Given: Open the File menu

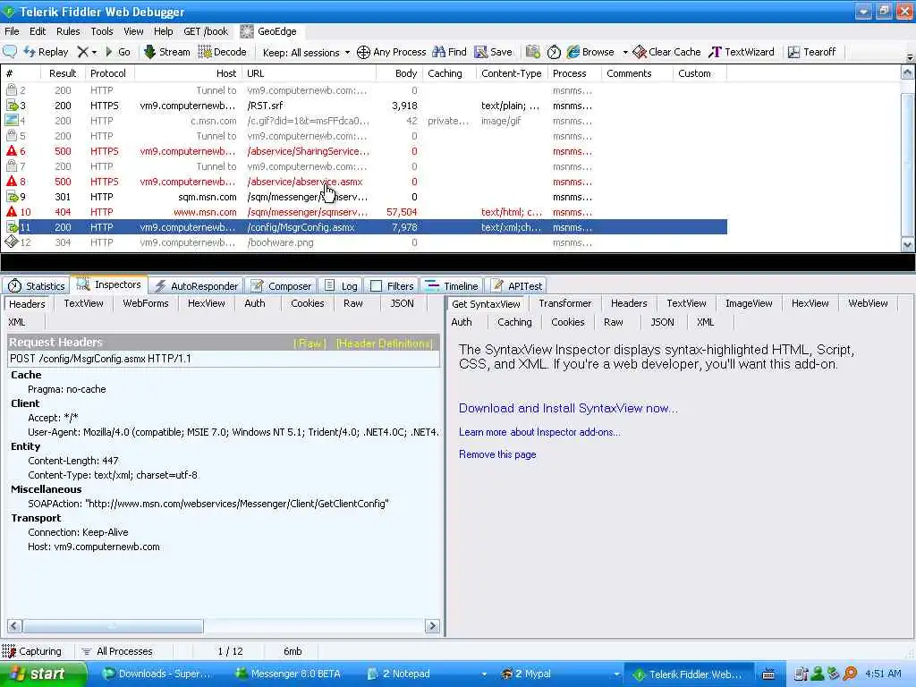Looking at the screenshot, I should [x=12, y=31].
